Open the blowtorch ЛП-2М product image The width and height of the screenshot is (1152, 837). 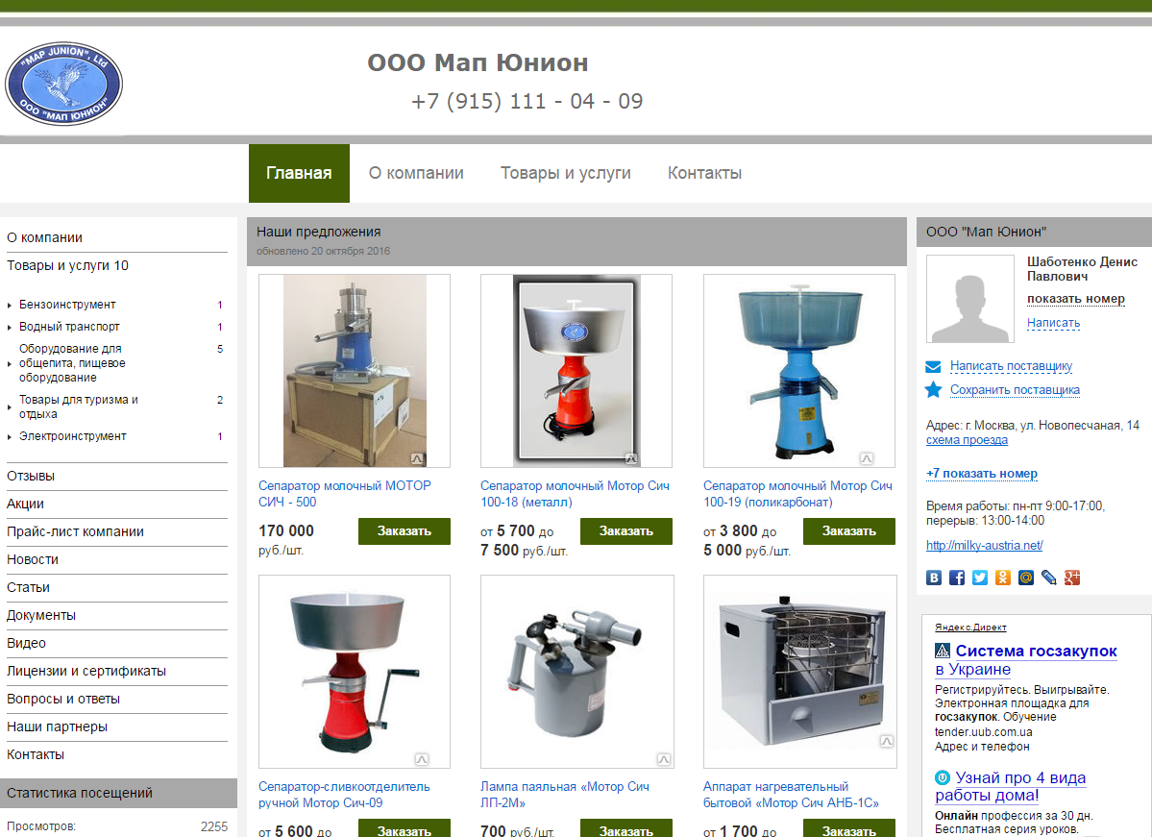(576, 672)
